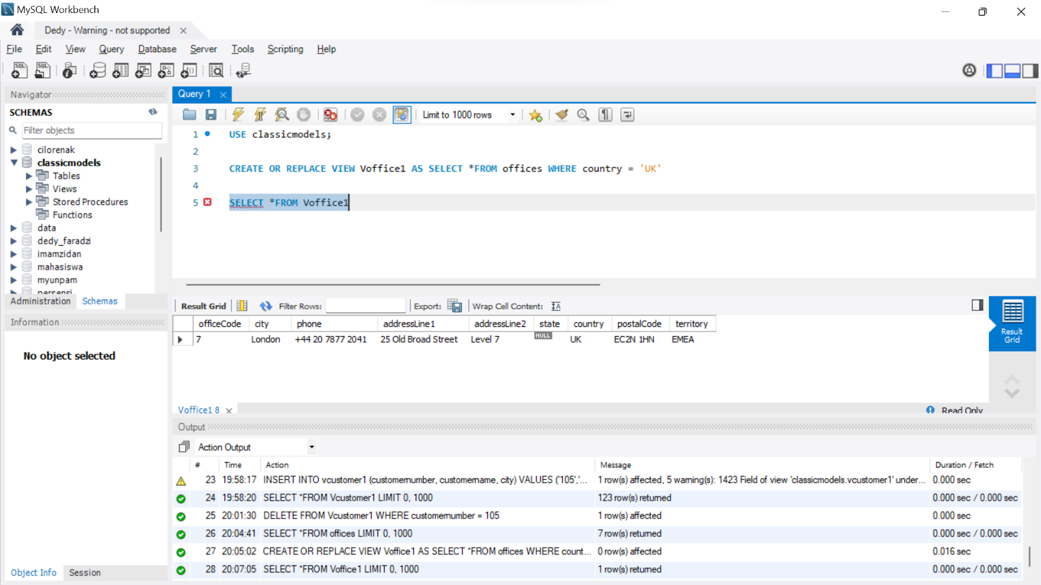Export the recordset to a file
Viewport: 1041px width, 585px height.
pos(455,306)
